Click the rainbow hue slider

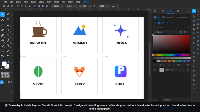[x=171, y=55]
